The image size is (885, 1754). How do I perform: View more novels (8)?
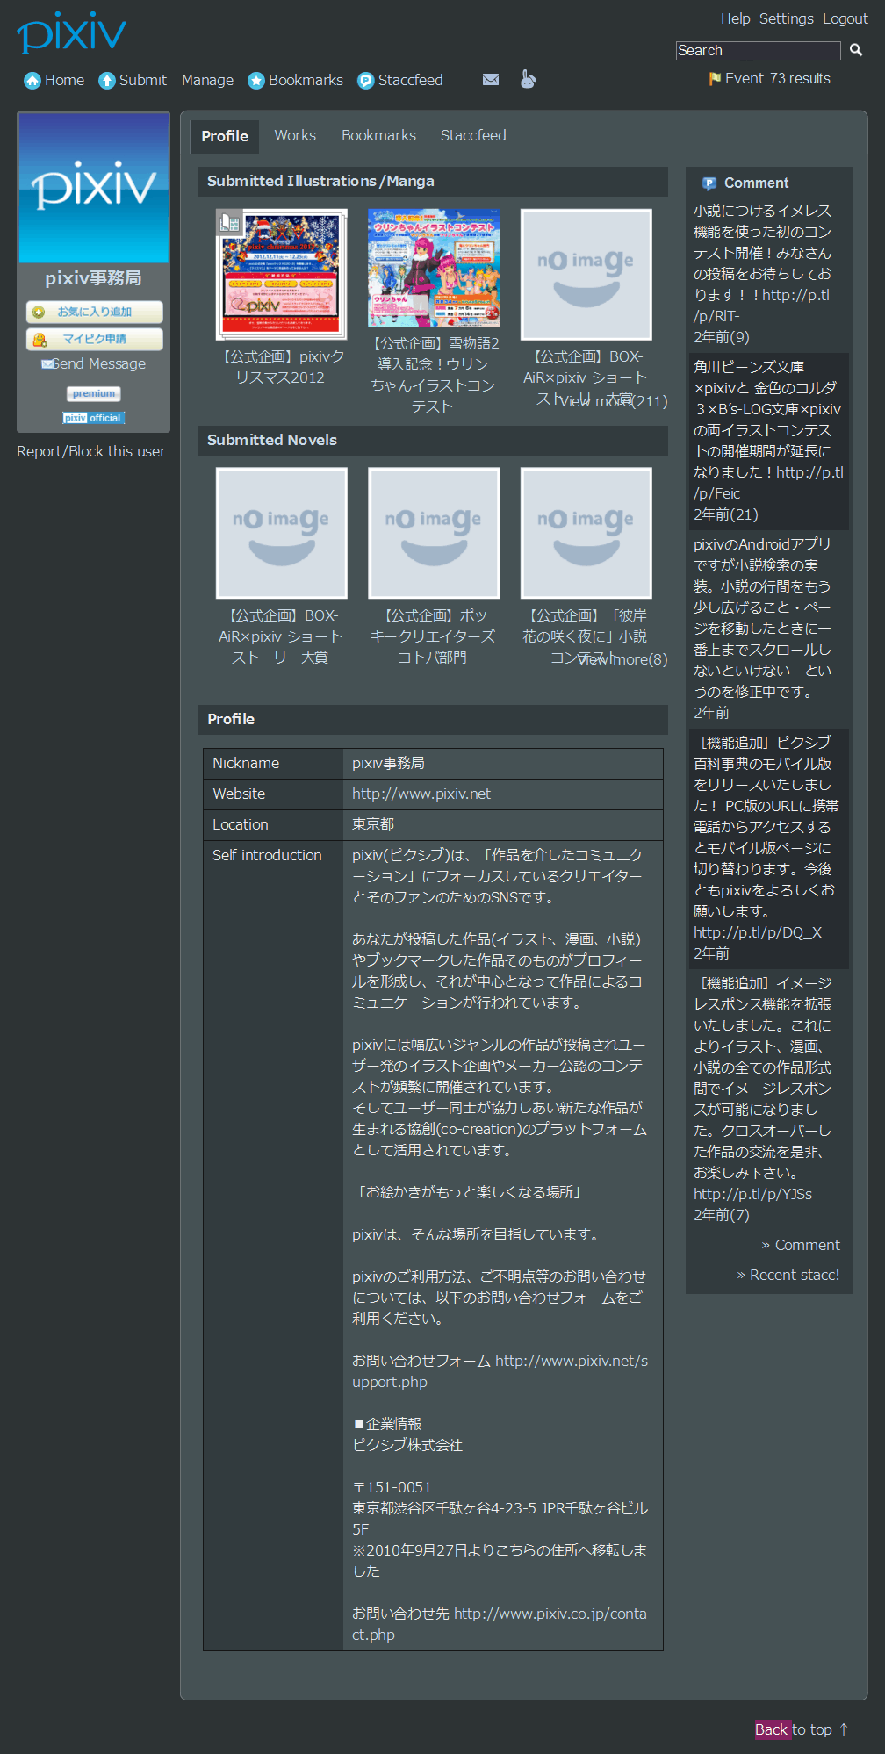point(622,658)
